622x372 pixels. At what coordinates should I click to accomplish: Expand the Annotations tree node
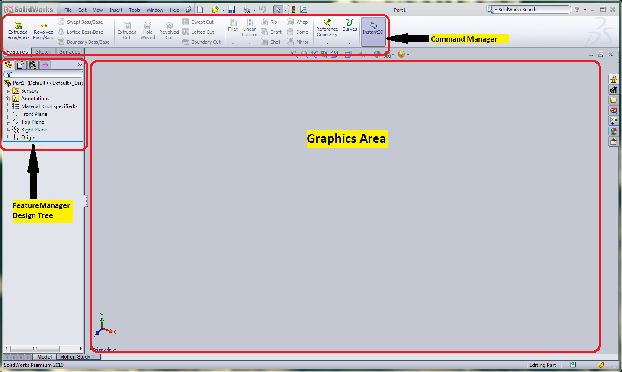coord(7,99)
